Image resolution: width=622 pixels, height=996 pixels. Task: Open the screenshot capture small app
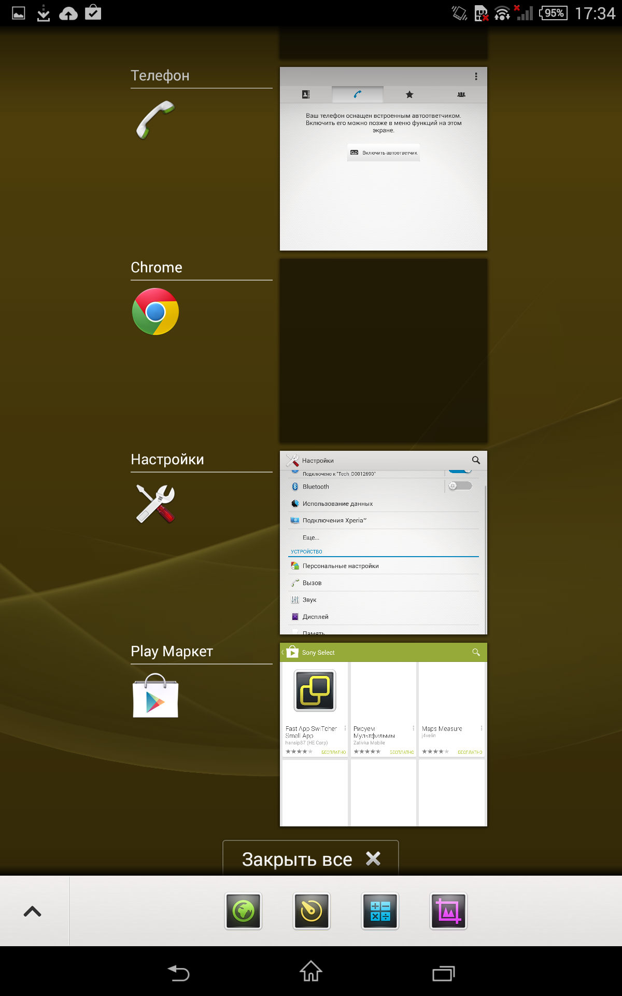448,911
